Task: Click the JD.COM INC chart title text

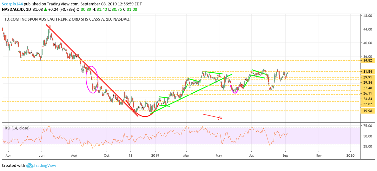Action: pyautogui.click(x=67, y=20)
